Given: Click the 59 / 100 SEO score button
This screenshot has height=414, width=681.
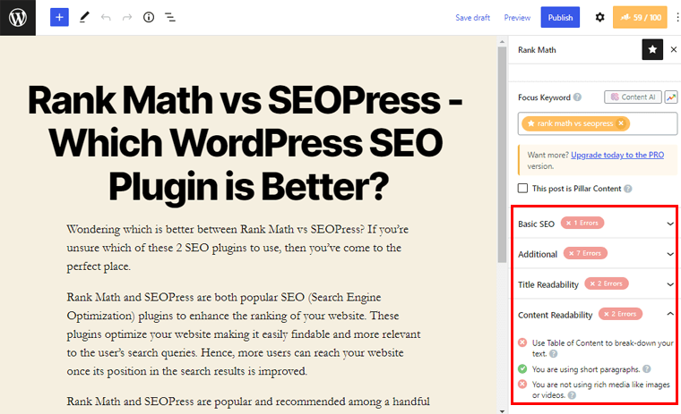Looking at the screenshot, I should click(640, 17).
